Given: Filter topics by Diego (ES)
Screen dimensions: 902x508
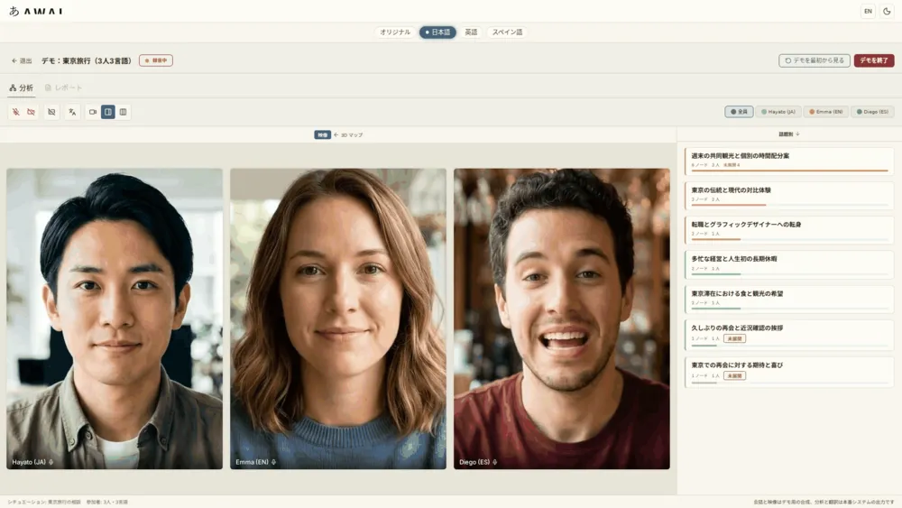Looking at the screenshot, I should pyautogui.click(x=872, y=112).
